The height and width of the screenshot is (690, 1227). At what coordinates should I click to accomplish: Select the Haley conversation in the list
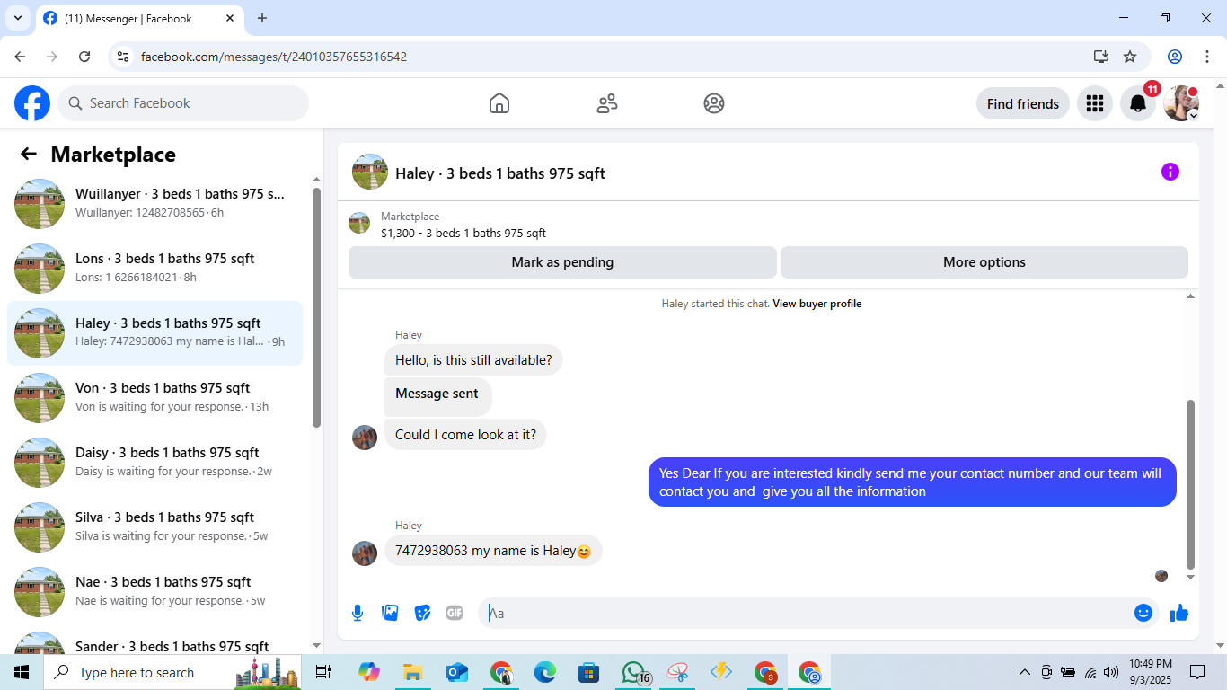(x=154, y=333)
